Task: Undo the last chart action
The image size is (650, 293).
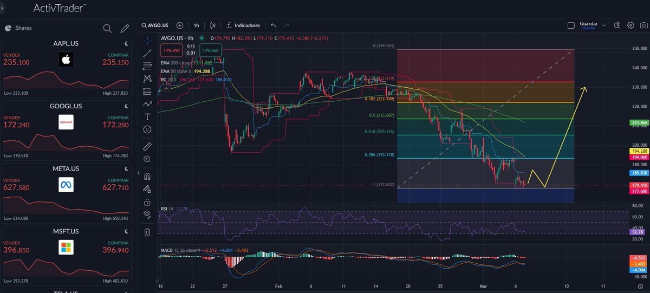Action: pyautogui.click(x=273, y=25)
